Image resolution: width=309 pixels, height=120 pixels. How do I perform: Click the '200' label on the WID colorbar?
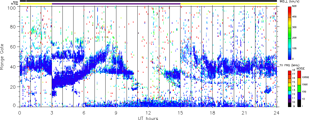(295, 38)
